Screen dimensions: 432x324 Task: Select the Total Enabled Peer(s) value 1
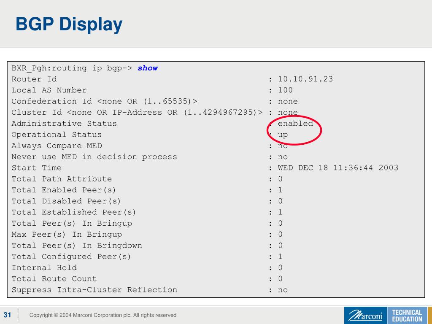pyautogui.click(x=280, y=190)
